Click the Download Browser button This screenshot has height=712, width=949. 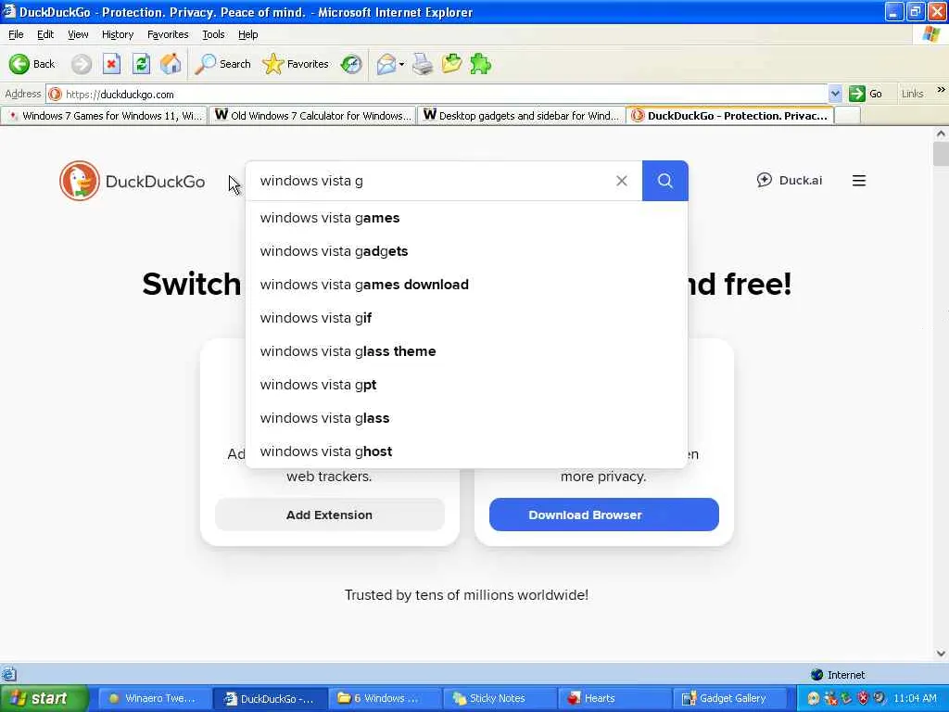coord(604,515)
